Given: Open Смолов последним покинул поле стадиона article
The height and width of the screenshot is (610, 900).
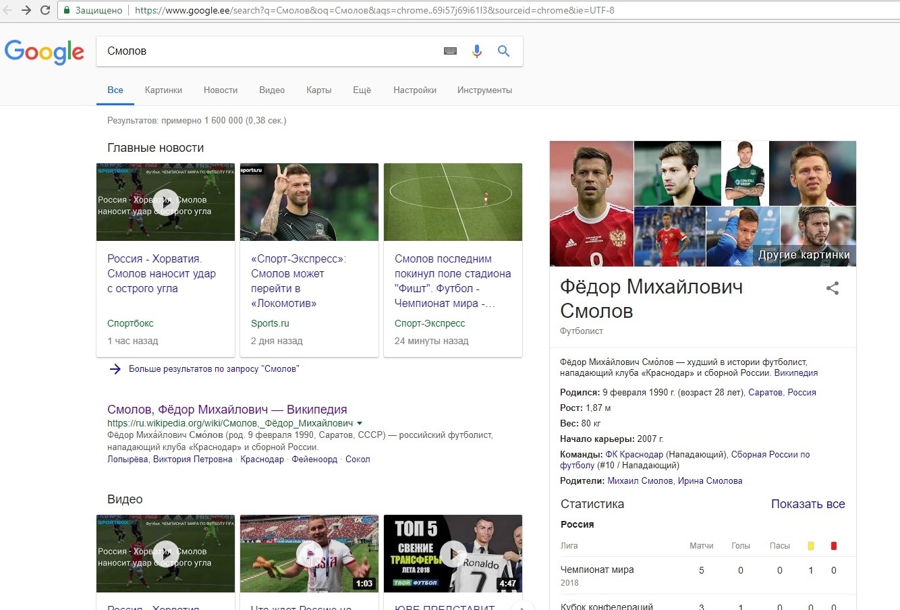Looking at the screenshot, I should 453,281.
